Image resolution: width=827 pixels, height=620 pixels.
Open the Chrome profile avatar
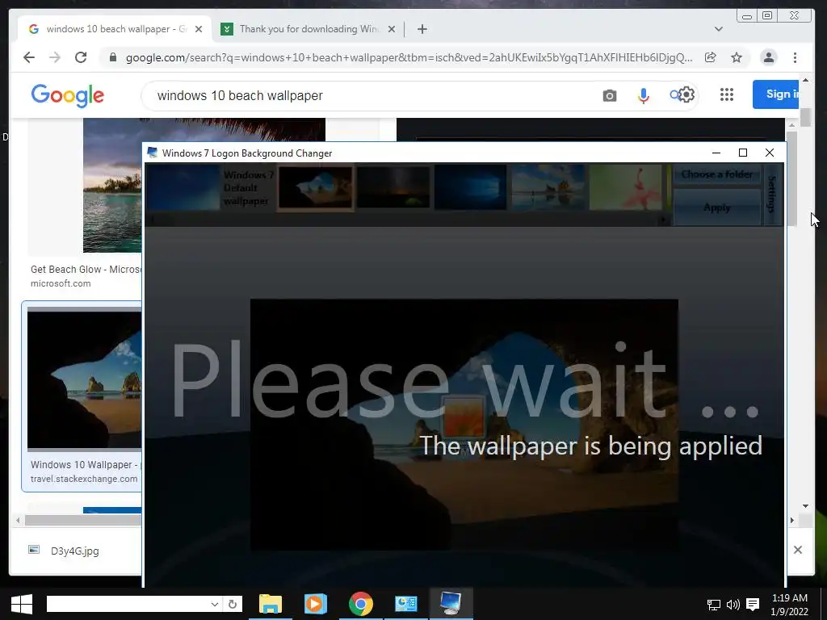769,57
